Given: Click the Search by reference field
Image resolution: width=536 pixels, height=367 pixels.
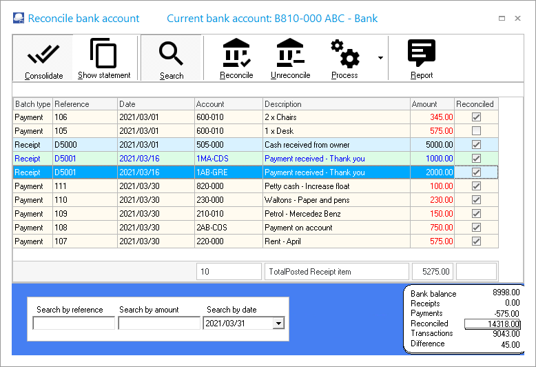Looking at the screenshot, I should tap(74, 323).
